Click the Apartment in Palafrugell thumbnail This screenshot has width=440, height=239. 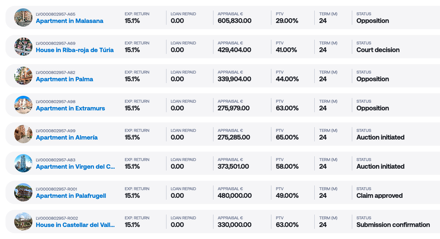[x=23, y=192]
